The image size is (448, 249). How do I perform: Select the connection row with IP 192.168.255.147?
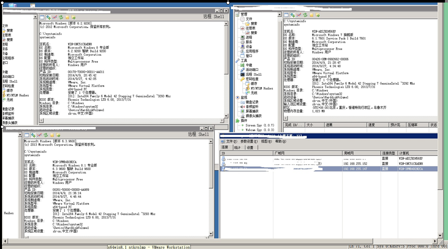click(x=329, y=169)
